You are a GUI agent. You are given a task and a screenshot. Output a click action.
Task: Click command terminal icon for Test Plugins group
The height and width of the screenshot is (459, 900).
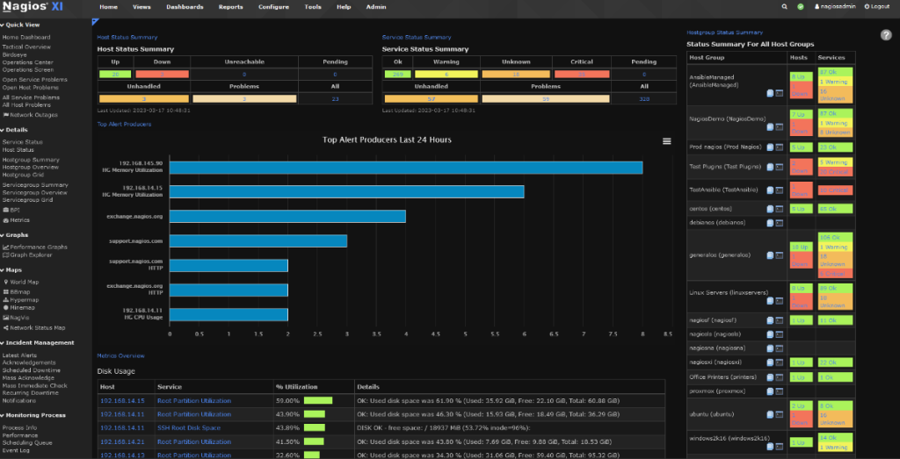(780, 168)
